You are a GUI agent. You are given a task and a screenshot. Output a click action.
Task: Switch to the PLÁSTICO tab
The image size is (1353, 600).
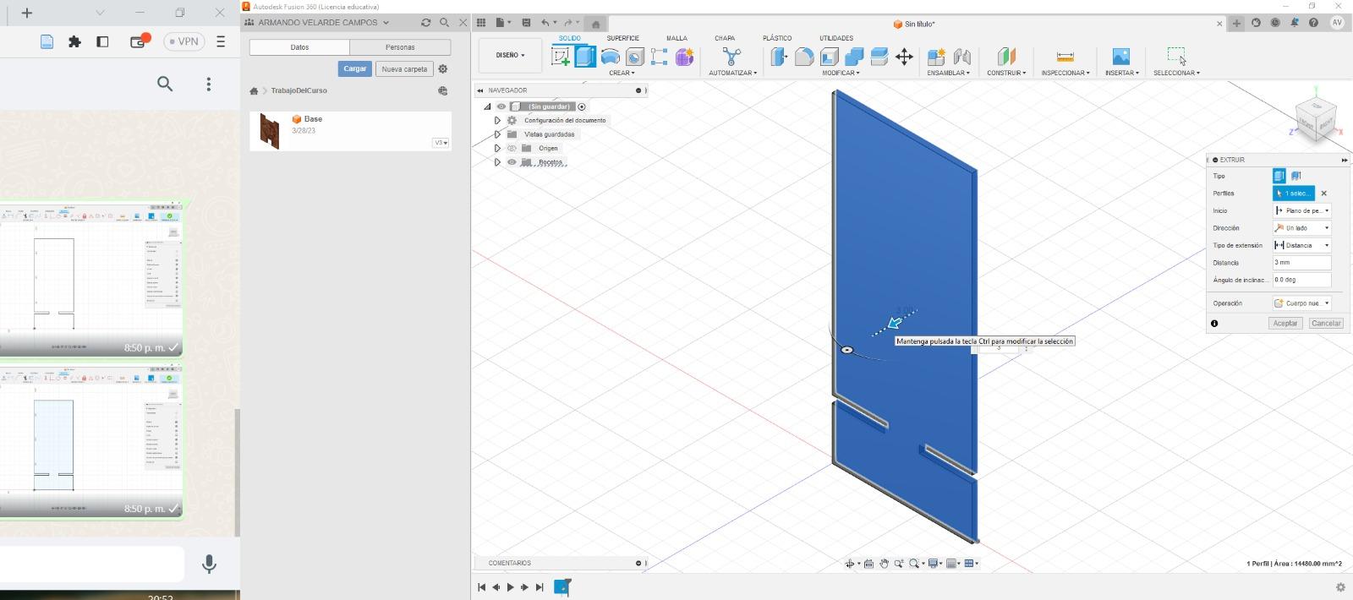[x=777, y=38]
